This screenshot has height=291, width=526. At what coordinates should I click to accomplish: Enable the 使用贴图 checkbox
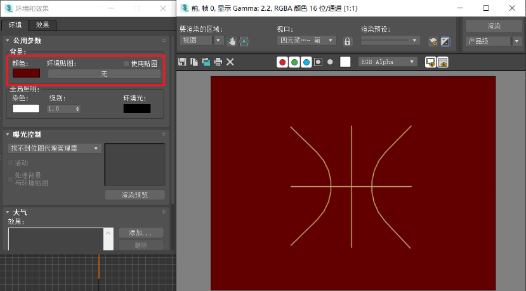coord(126,64)
